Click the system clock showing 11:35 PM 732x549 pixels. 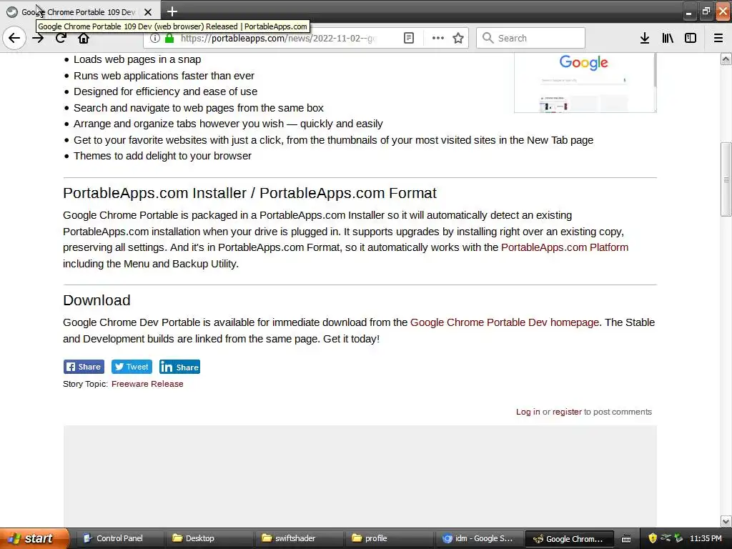pyautogui.click(x=706, y=538)
